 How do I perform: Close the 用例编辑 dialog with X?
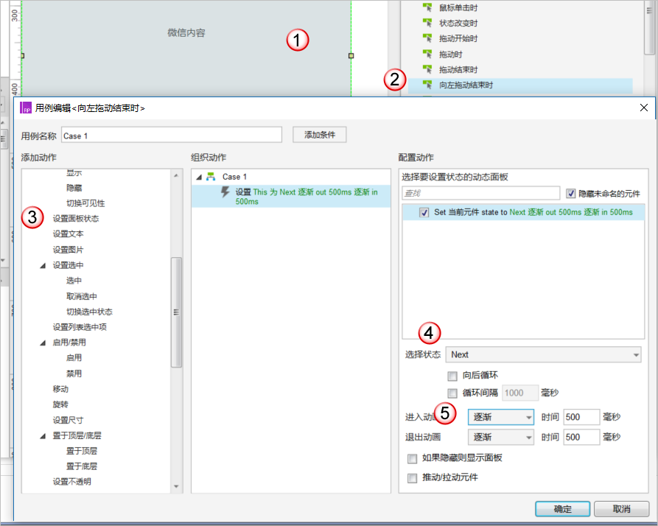[x=644, y=108]
